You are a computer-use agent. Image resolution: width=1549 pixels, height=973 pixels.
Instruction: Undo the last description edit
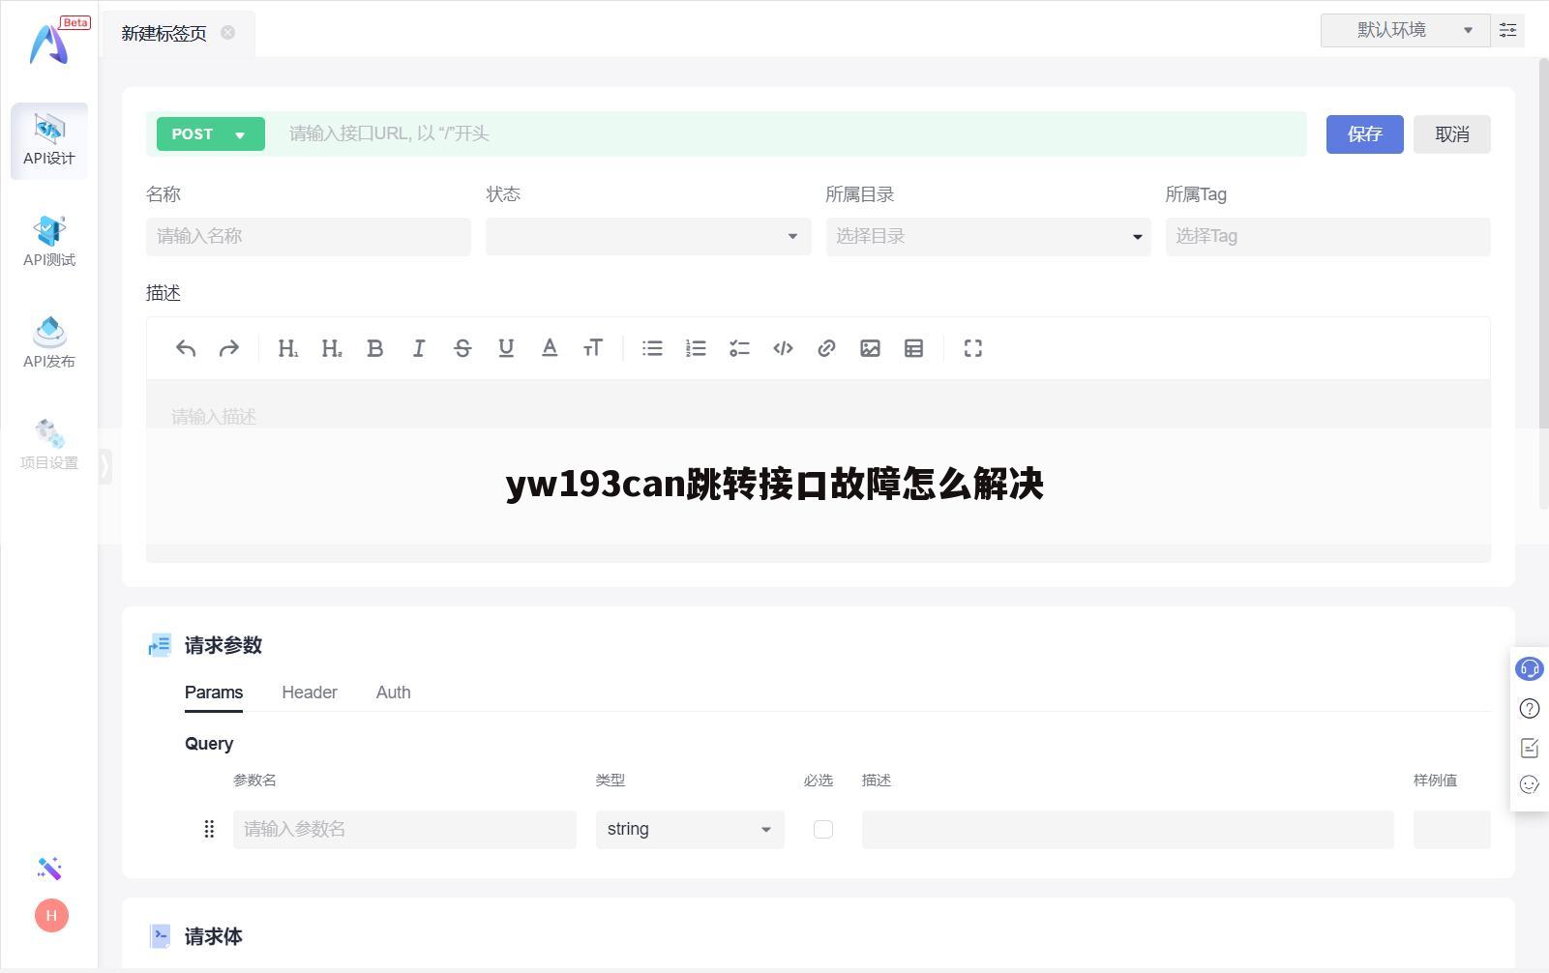click(186, 348)
